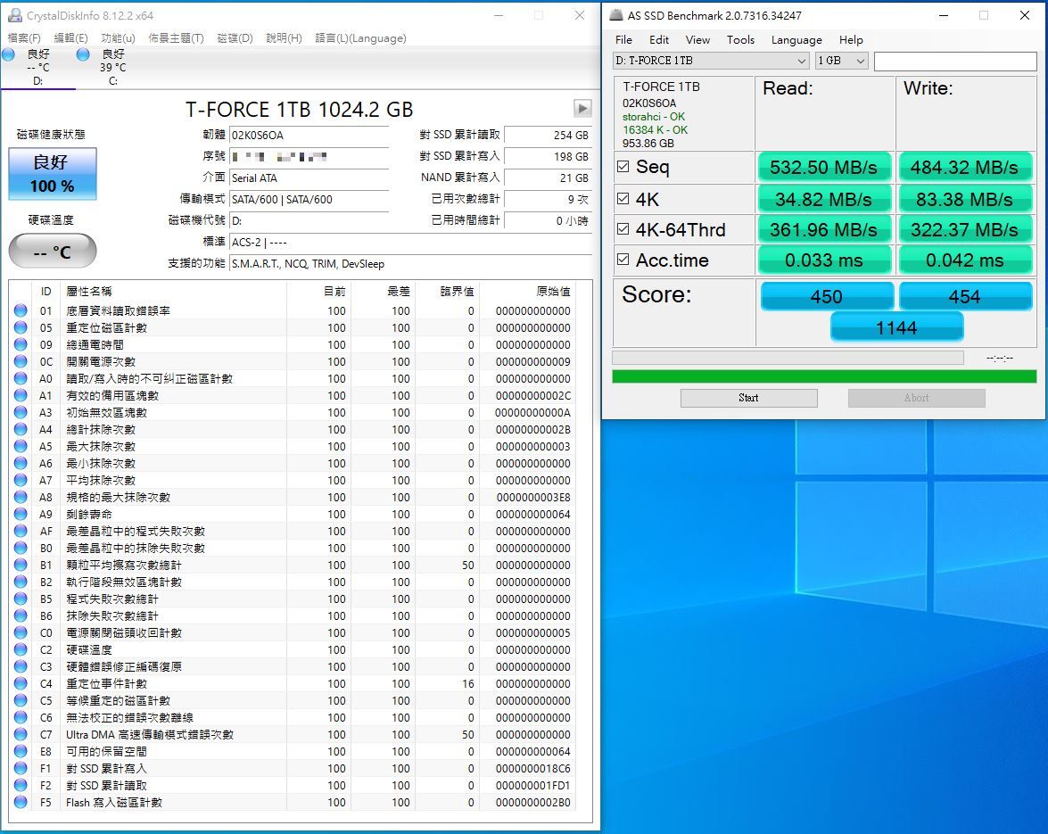Click status orb for attribute A8
Image resolution: width=1048 pixels, height=834 pixels.
[x=21, y=497]
